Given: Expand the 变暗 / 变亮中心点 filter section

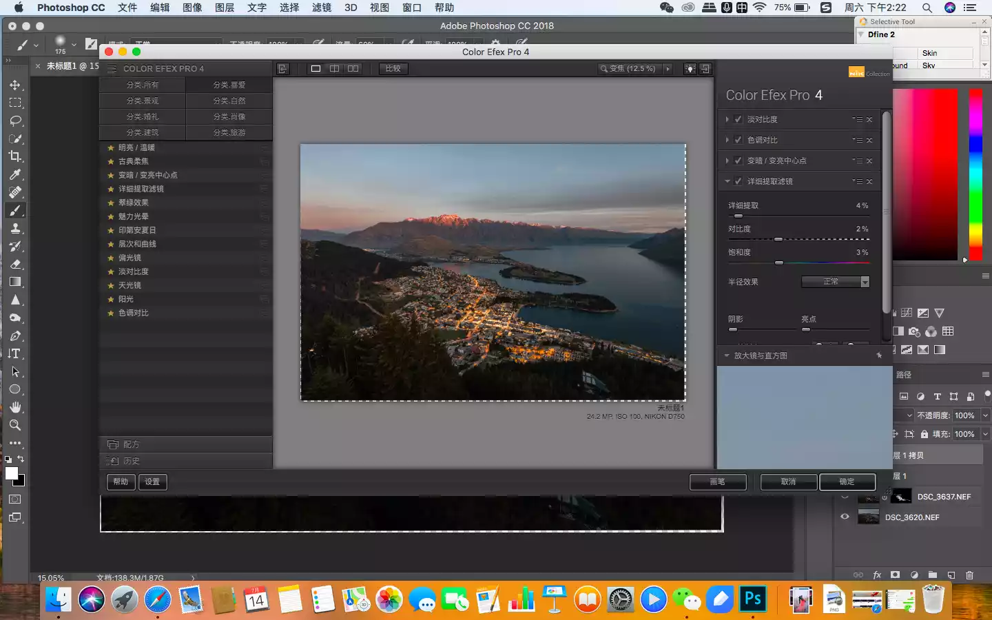Looking at the screenshot, I should point(727,161).
